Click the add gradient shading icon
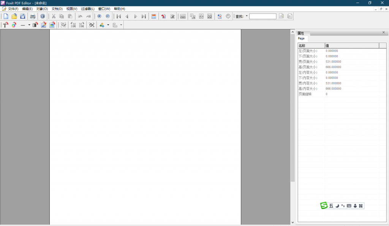 pyautogui.click(x=35, y=25)
